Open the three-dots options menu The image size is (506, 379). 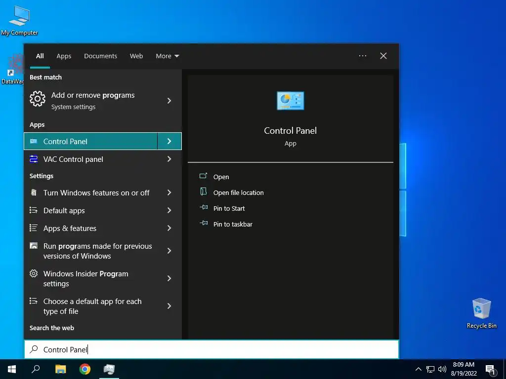click(x=362, y=56)
